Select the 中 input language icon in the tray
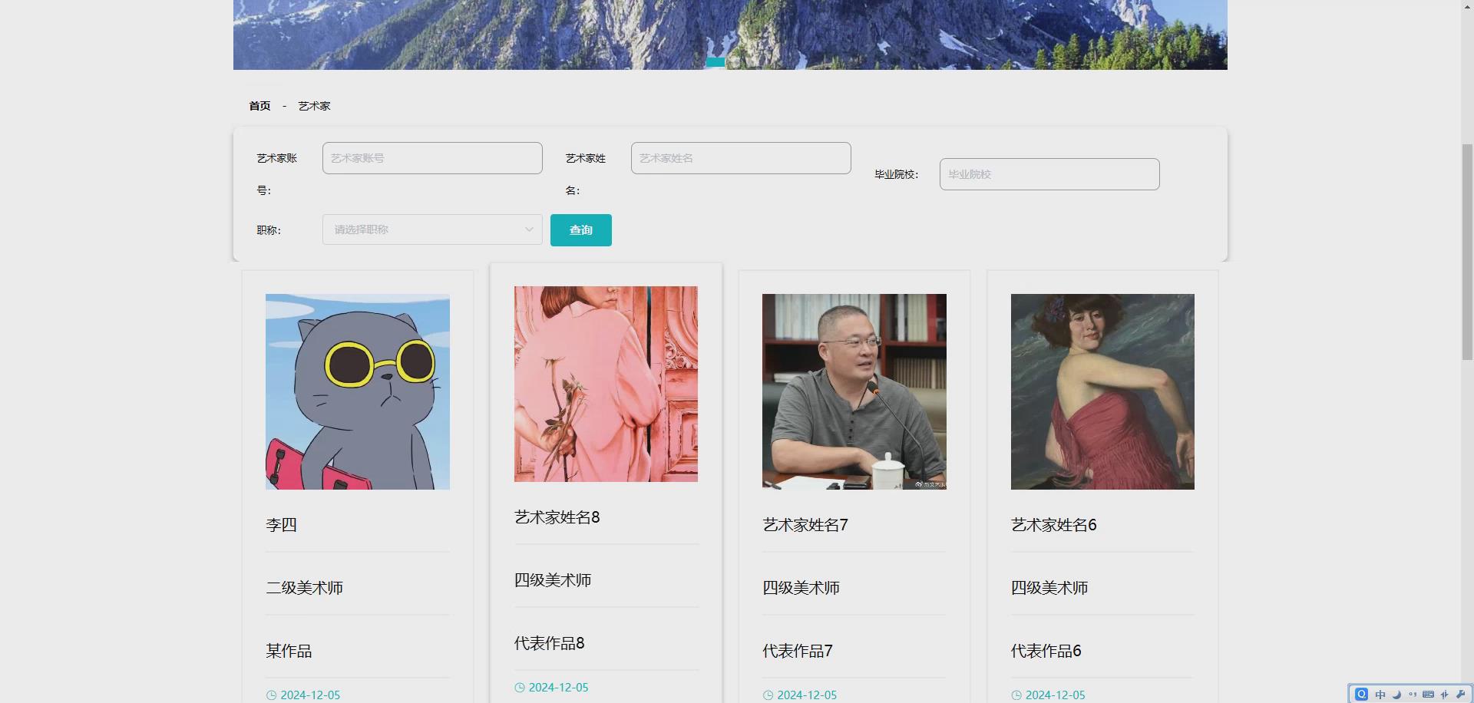The image size is (1474, 703). (1380, 694)
